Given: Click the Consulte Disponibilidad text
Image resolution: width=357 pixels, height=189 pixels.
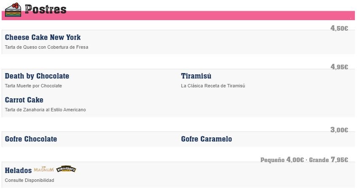Looking at the screenshot, I should click(x=30, y=180).
